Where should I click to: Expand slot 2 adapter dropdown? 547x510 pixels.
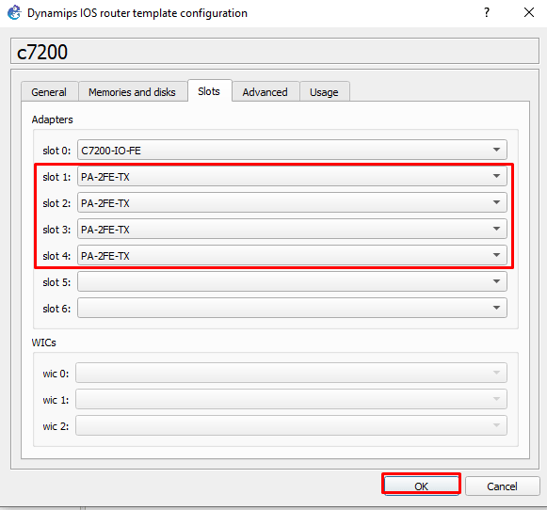click(292, 202)
